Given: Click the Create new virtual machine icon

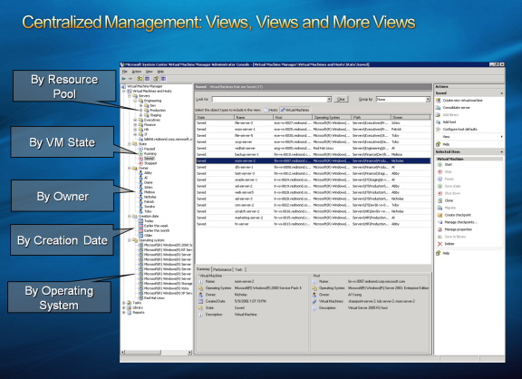Looking at the screenshot, I should click(x=439, y=101).
